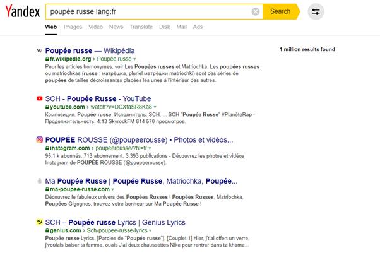Click snippet text 'SkyrockFM 814 570'

[131, 121]
